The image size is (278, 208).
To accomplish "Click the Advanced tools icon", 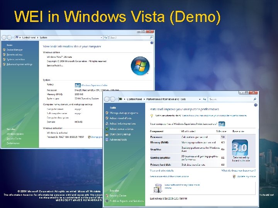I will (x=107, y=140).
